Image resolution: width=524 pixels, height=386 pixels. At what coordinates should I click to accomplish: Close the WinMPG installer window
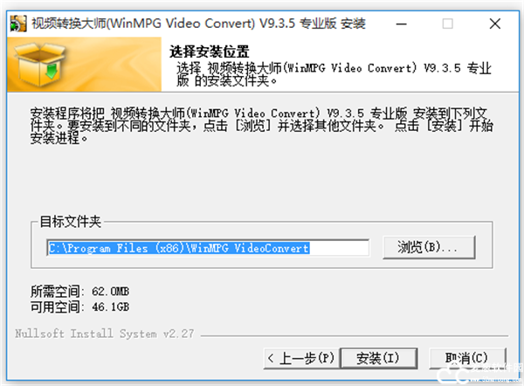pos(495,24)
